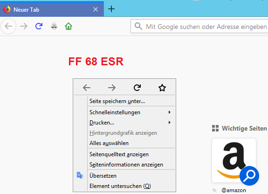Go to home with green house icon
Image resolution: width=268 pixels, height=194 pixels.
click(69, 26)
